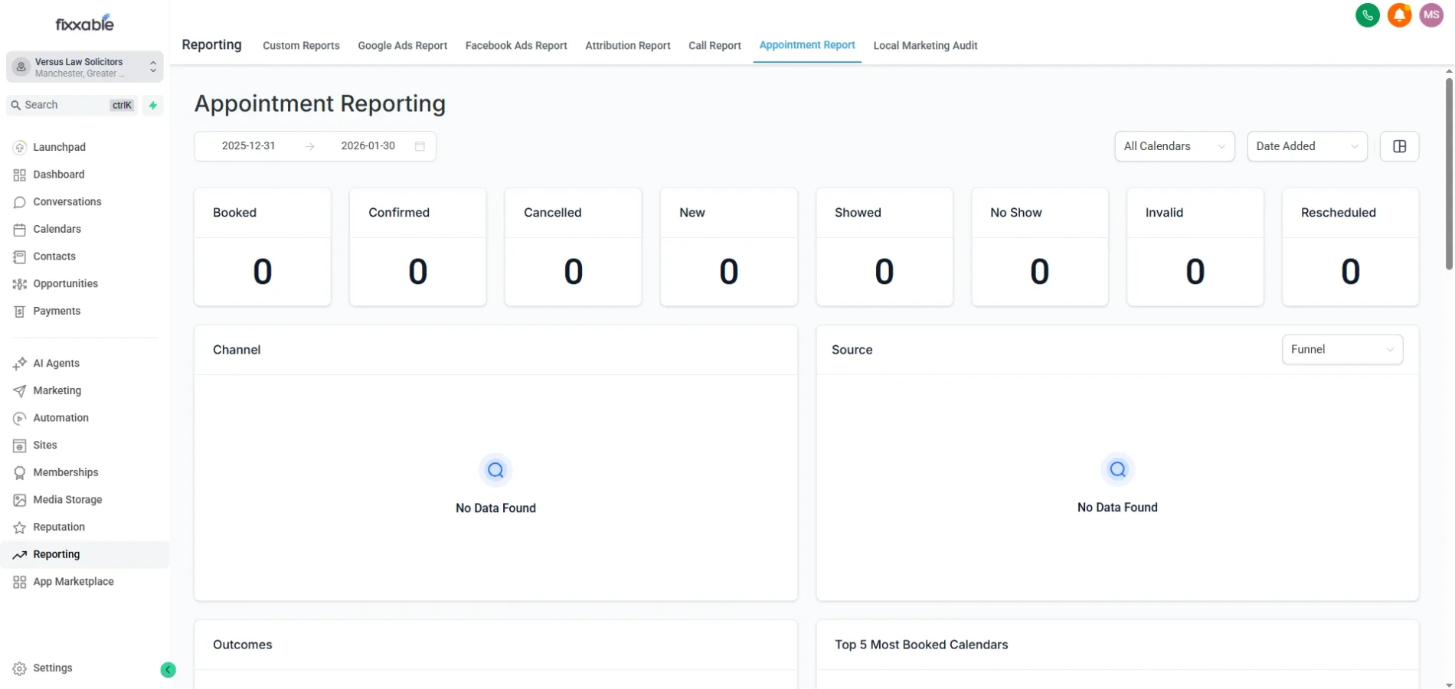Viewport: 1455px width, 689px height.
Task: Switch to the Google Ads Report tab
Action: (402, 45)
